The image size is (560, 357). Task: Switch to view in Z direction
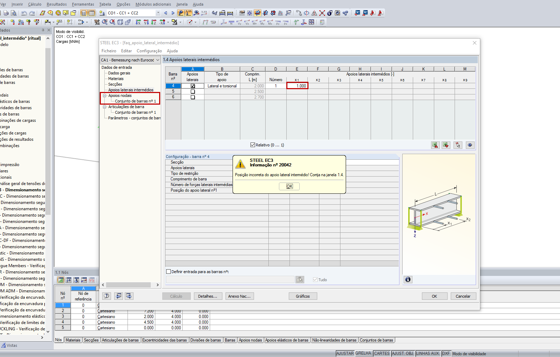point(154,22)
